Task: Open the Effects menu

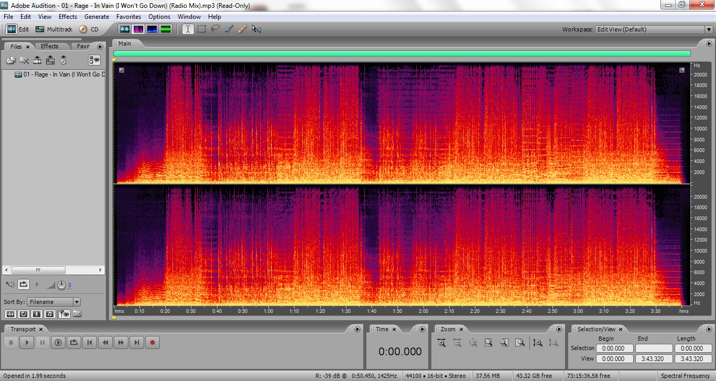Action: click(x=68, y=17)
